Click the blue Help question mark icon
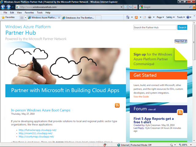 [x=188, y=17]
